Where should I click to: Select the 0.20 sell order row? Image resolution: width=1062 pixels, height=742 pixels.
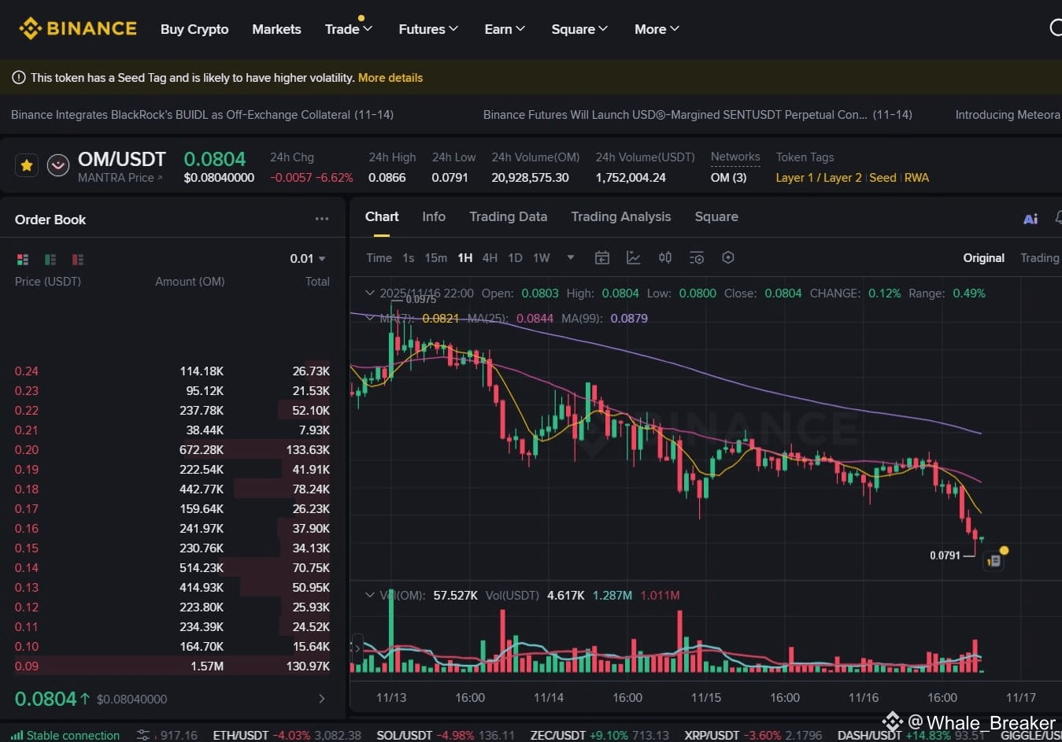coord(172,449)
